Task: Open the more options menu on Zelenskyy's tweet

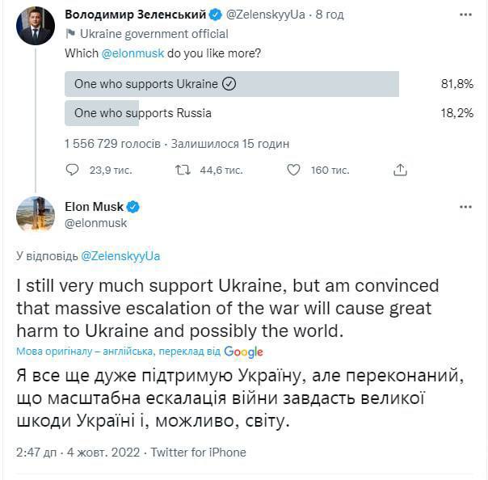Action: (465, 15)
